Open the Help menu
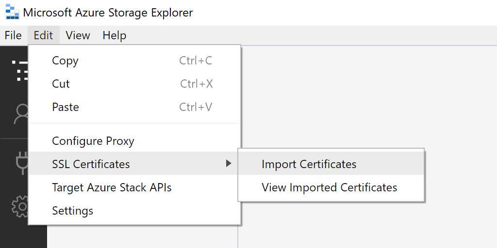Screen dimensions: 497x248 pyautogui.click(x=115, y=35)
